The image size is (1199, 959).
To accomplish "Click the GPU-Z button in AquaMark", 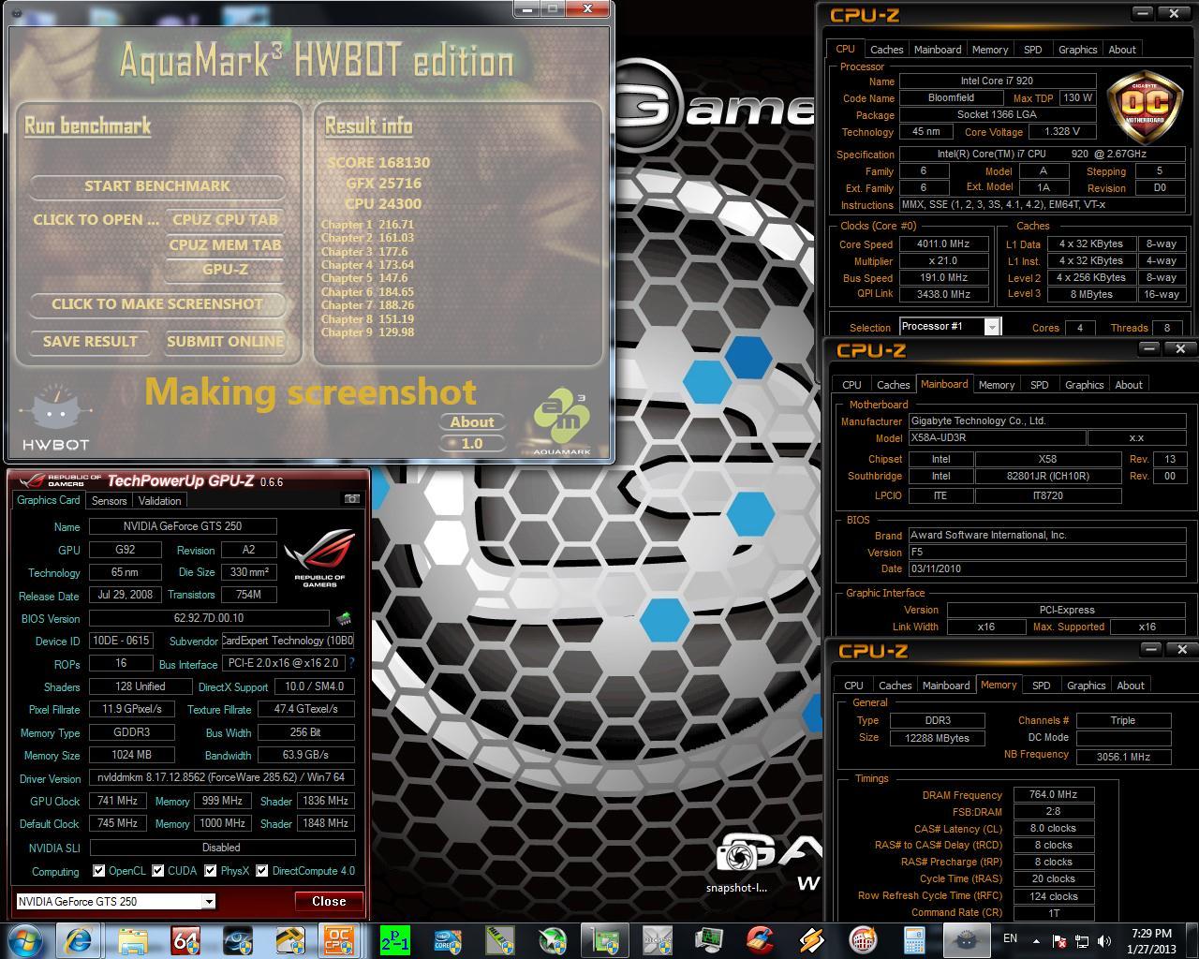I will click(225, 269).
